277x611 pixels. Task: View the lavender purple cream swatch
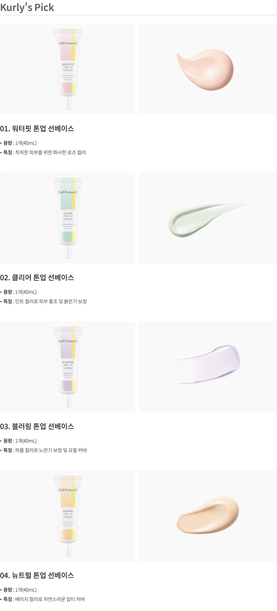pos(208,367)
